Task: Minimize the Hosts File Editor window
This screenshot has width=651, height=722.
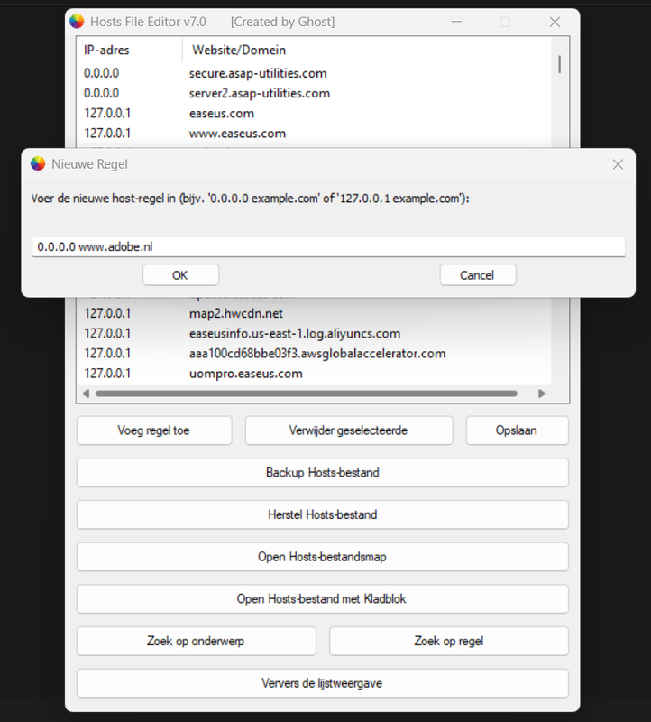Action: (x=456, y=22)
